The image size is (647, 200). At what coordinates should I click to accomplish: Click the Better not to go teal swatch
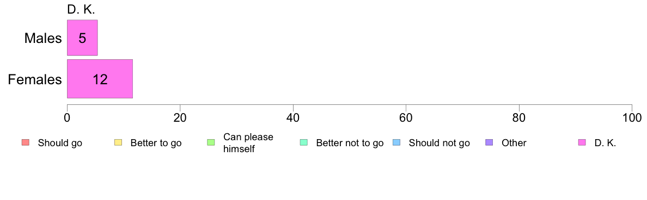[304, 143]
